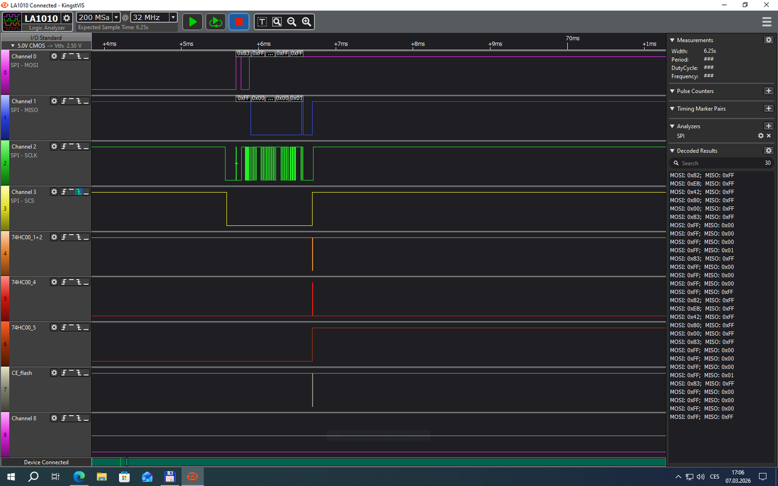Open File Explorer from taskbar

(102, 476)
